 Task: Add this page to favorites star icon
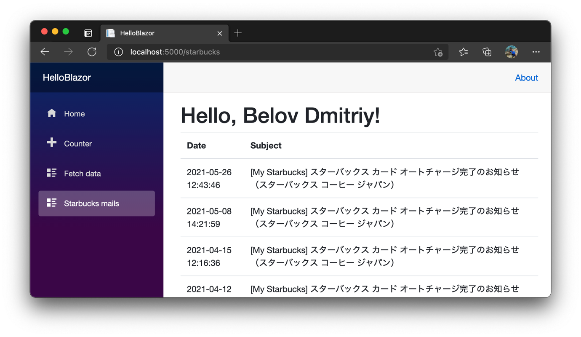(438, 52)
